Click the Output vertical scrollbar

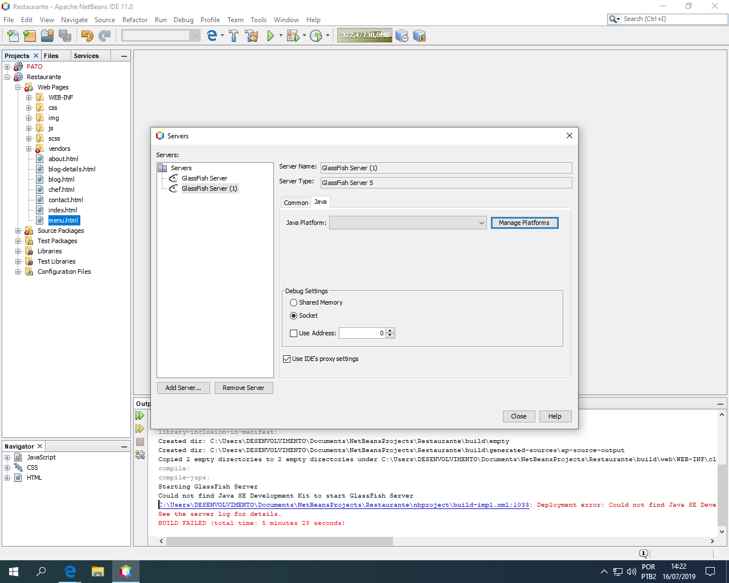click(x=722, y=495)
